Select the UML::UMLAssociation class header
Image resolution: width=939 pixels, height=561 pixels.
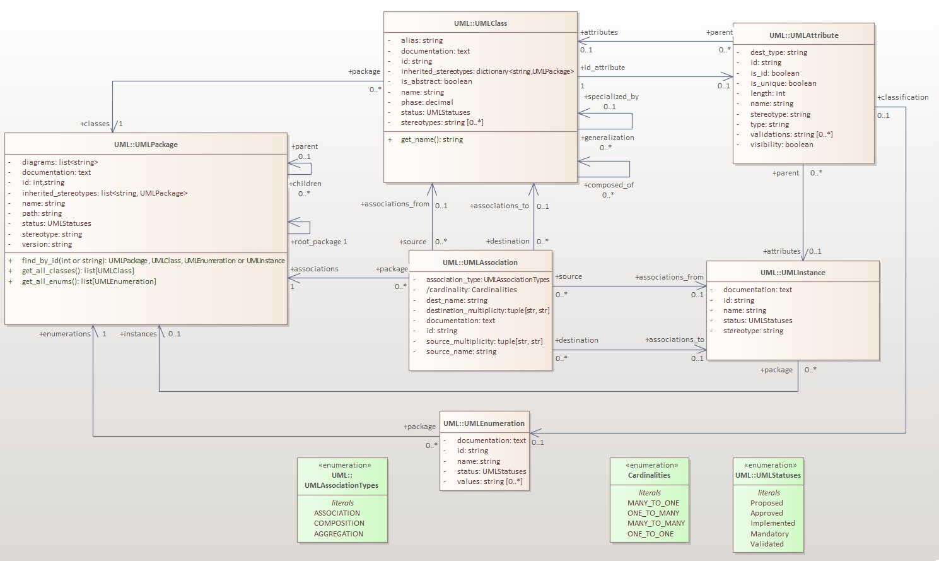[481, 262]
